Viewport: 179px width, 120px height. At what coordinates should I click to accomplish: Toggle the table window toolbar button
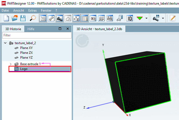tap(85, 18)
